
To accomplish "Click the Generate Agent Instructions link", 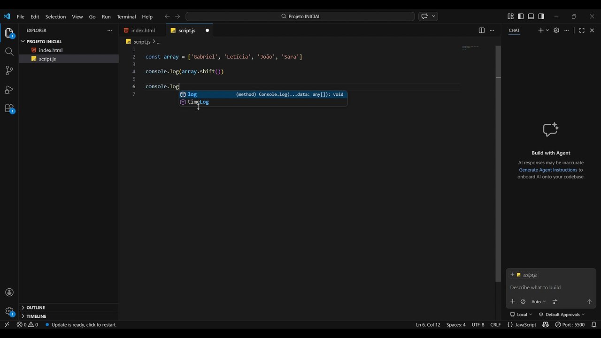I will coord(548,170).
